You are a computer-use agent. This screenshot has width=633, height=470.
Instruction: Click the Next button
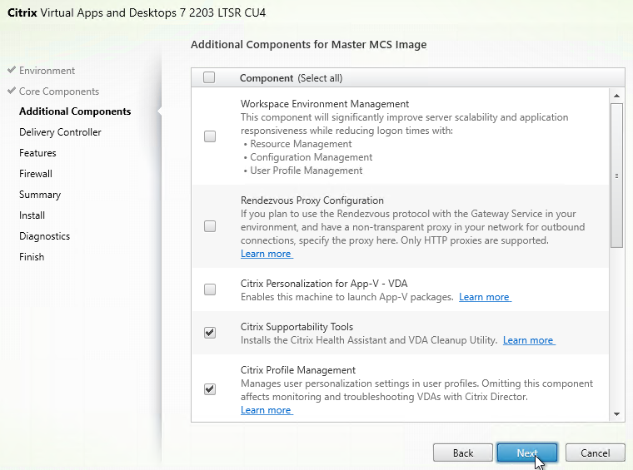pyautogui.click(x=526, y=453)
